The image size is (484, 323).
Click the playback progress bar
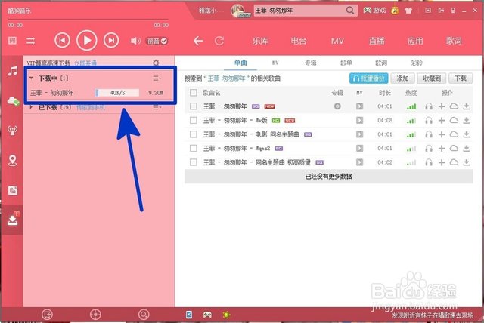(88, 20)
